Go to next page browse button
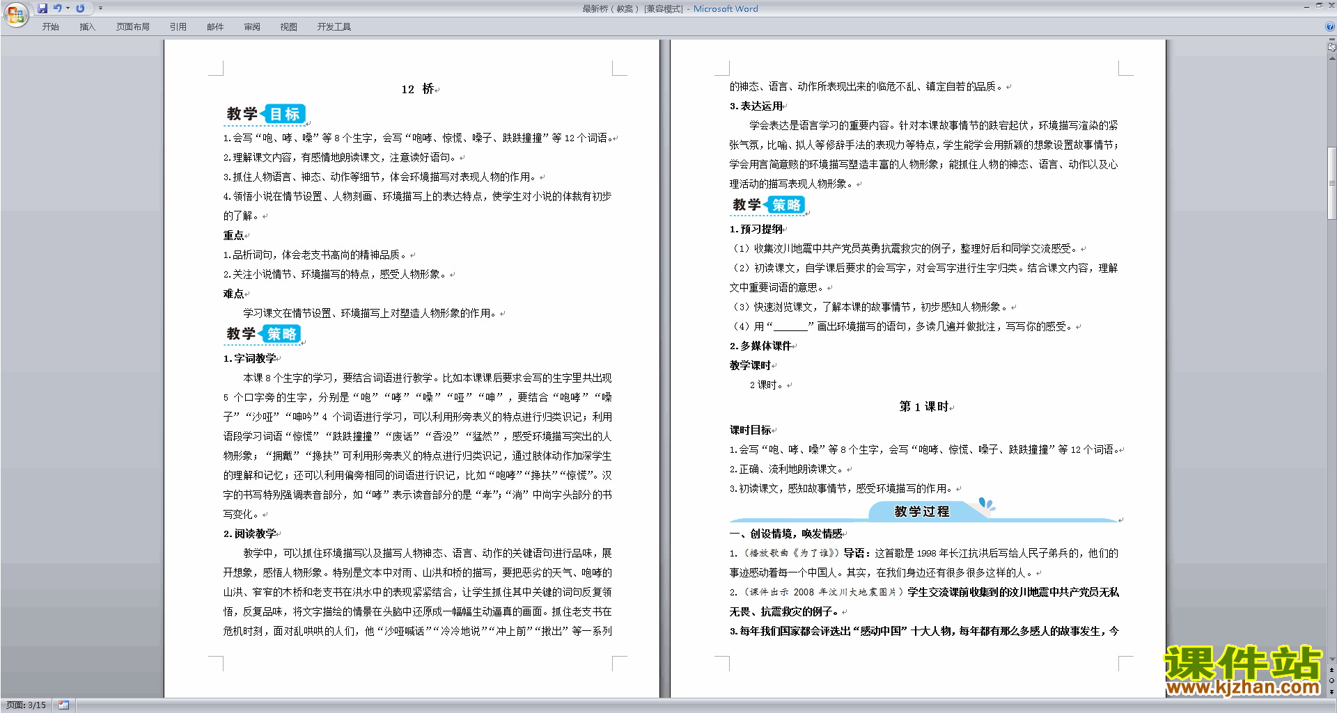Viewport: 1337px width, 713px height. pyautogui.click(x=1331, y=691)
